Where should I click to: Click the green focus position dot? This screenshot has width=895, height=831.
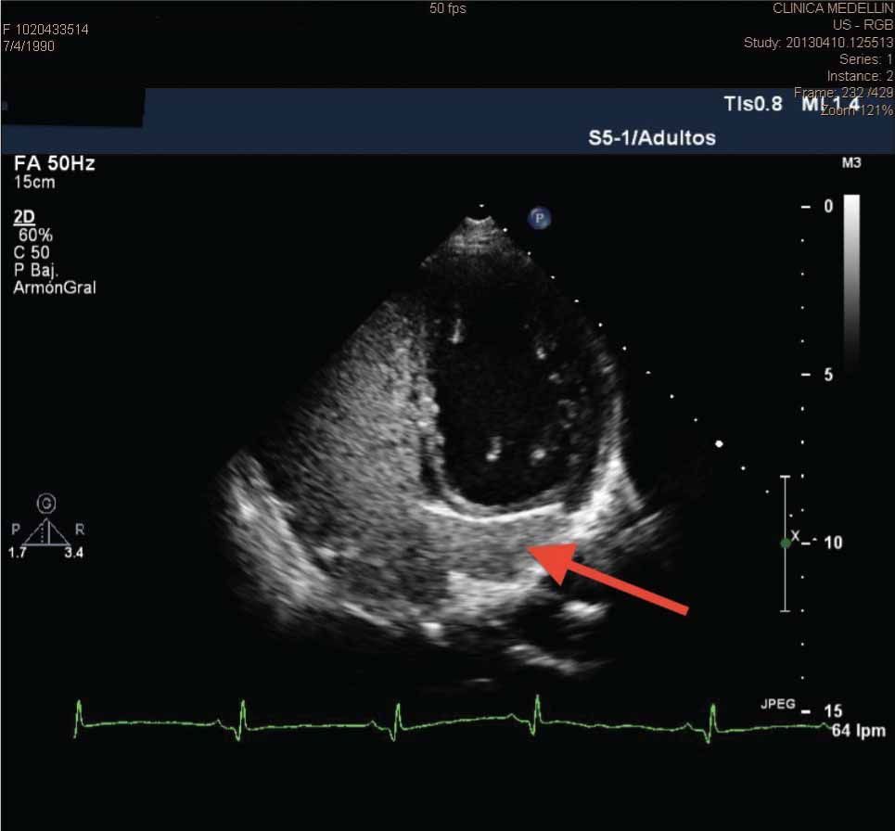[x=786, y=543]
